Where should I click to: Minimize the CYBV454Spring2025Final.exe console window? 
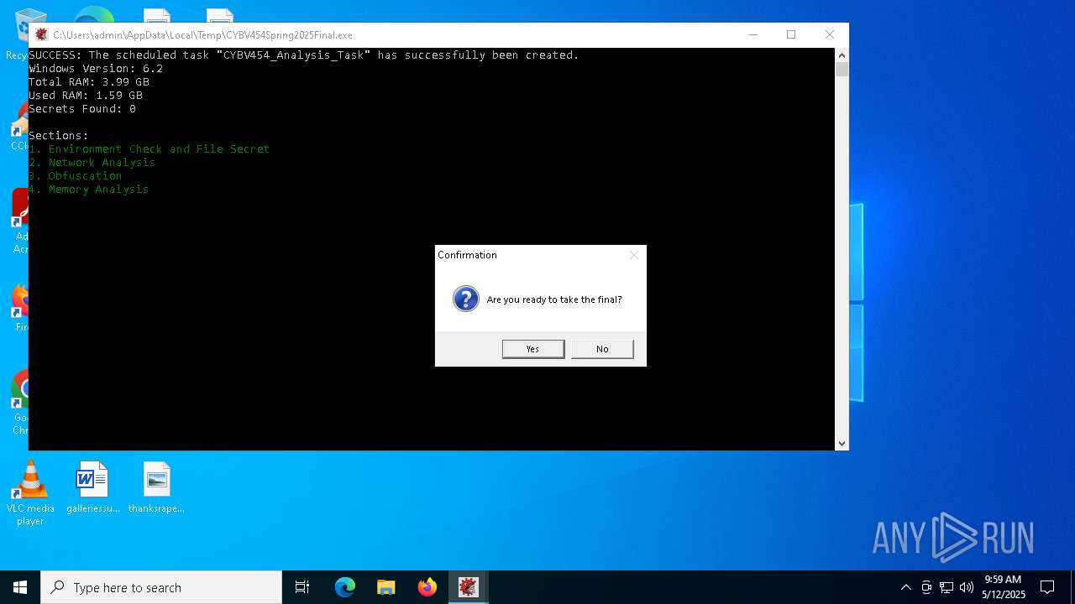(752, 34)
